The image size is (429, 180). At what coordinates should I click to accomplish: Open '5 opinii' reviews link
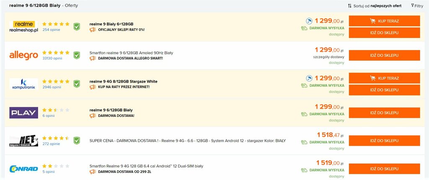pyautogui.click(x=49, y=172)
